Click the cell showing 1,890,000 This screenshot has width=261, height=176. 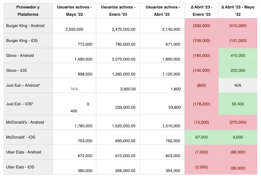pos(162,55)
